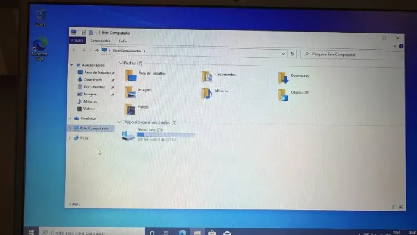Open the Windows Start button
The image size is (417, 235).
point(31,232)
